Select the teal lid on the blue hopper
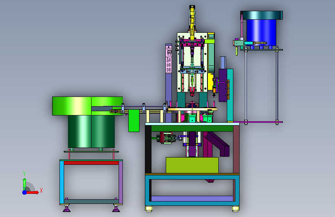The height and width of the screenshot is (217, 335). (262, 15)
